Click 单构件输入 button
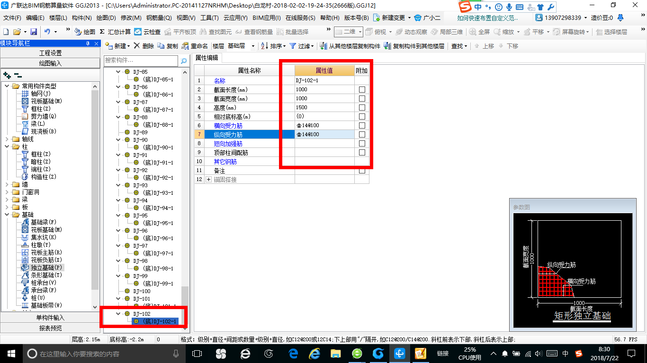The height and width of the screenshot is (363, 647). pos(50,318)
